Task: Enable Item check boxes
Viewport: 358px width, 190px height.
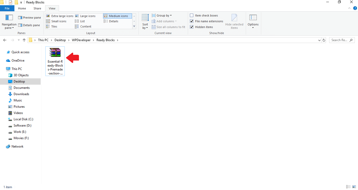Action: (x=204, y=15)
